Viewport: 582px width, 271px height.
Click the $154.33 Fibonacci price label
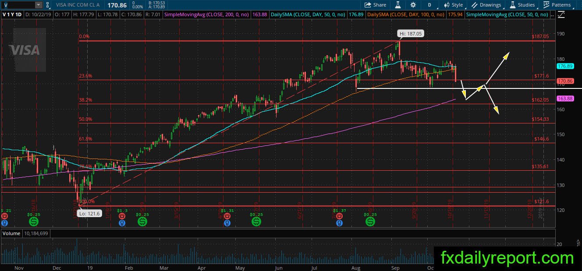[x=540, y=119]
